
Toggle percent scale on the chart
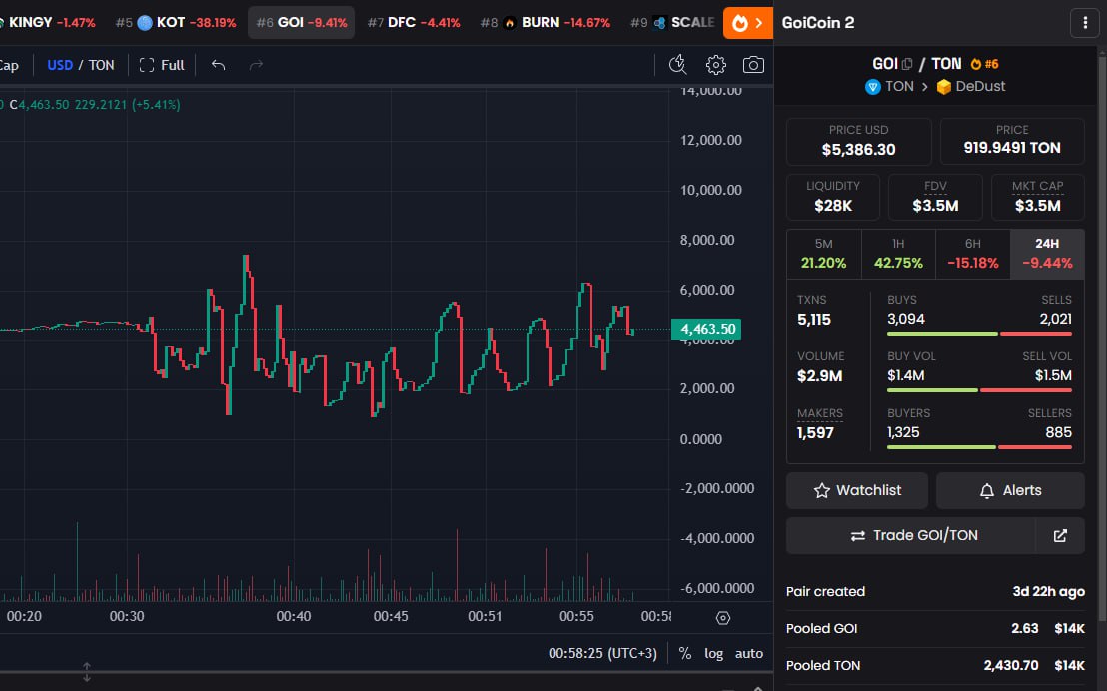(685, 653)
